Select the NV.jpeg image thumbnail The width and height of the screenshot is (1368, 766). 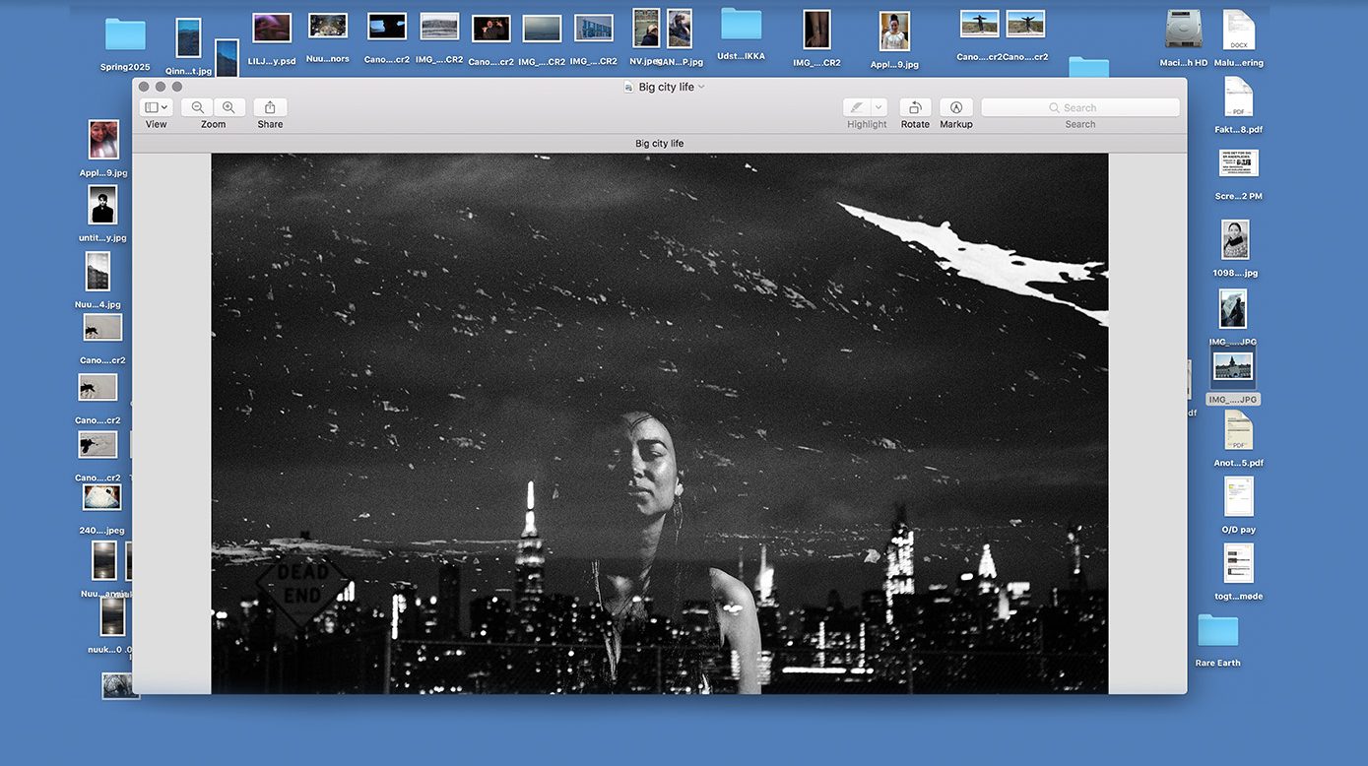pos(646,29)
